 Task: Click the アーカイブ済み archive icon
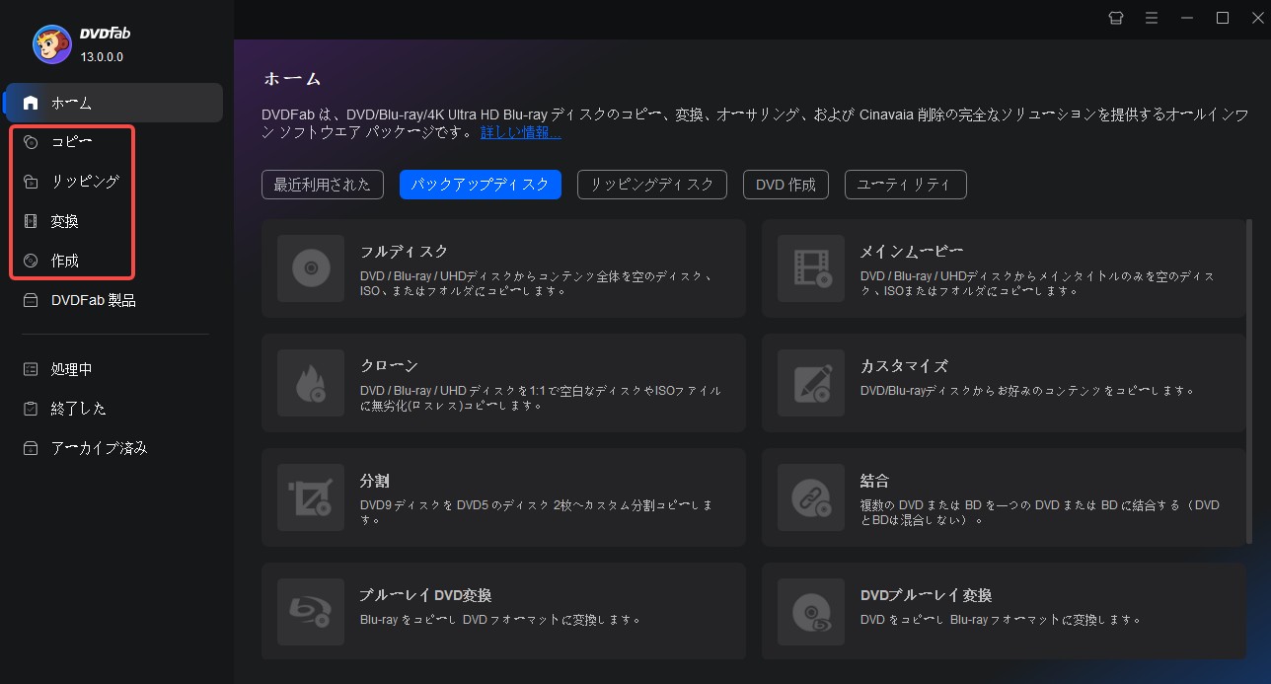pos(31,448)
